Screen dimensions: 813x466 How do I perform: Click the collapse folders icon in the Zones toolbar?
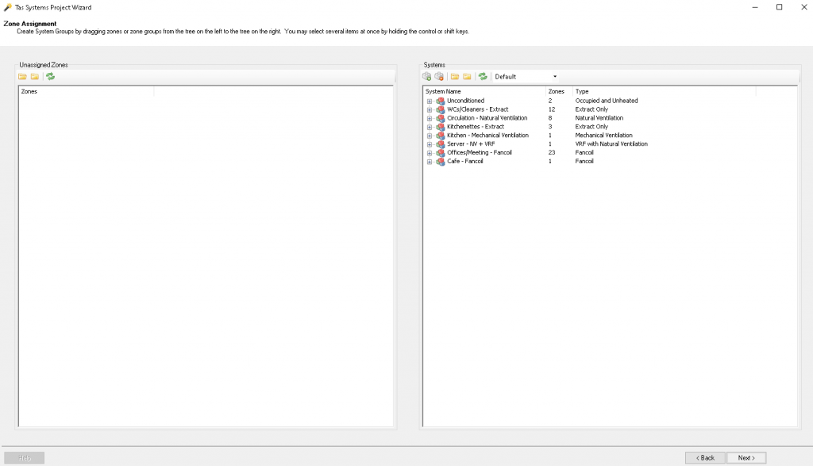click(x=33, y=76)
